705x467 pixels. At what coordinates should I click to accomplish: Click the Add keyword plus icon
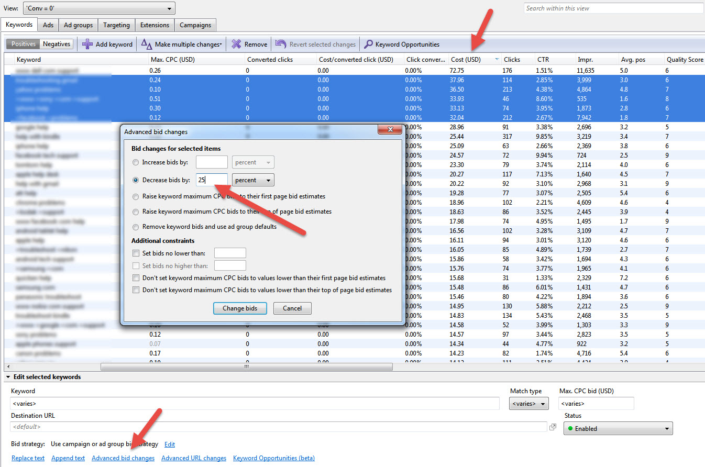coord(87,45)
